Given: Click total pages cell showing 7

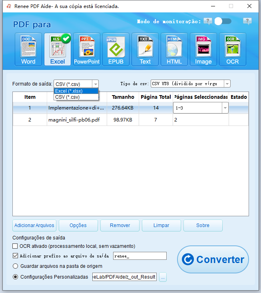Looking at the screenshot, I should click(x=156, y=120).
